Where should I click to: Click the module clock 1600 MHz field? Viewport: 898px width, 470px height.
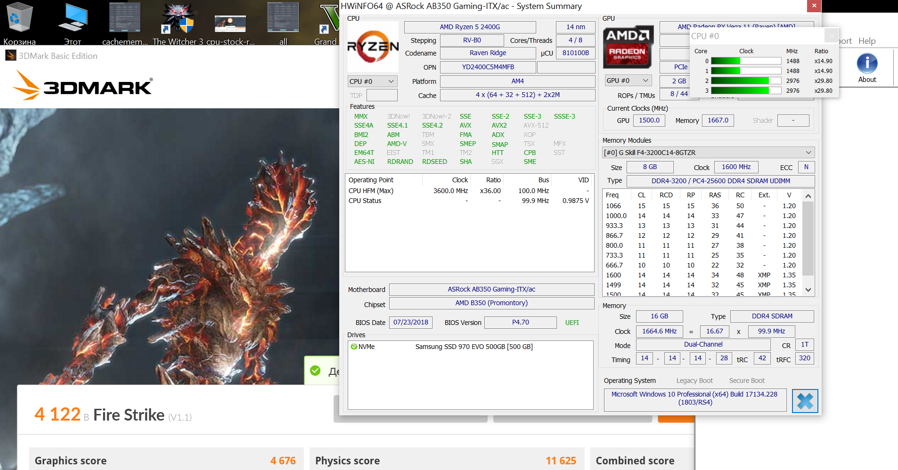coord(736,167)
